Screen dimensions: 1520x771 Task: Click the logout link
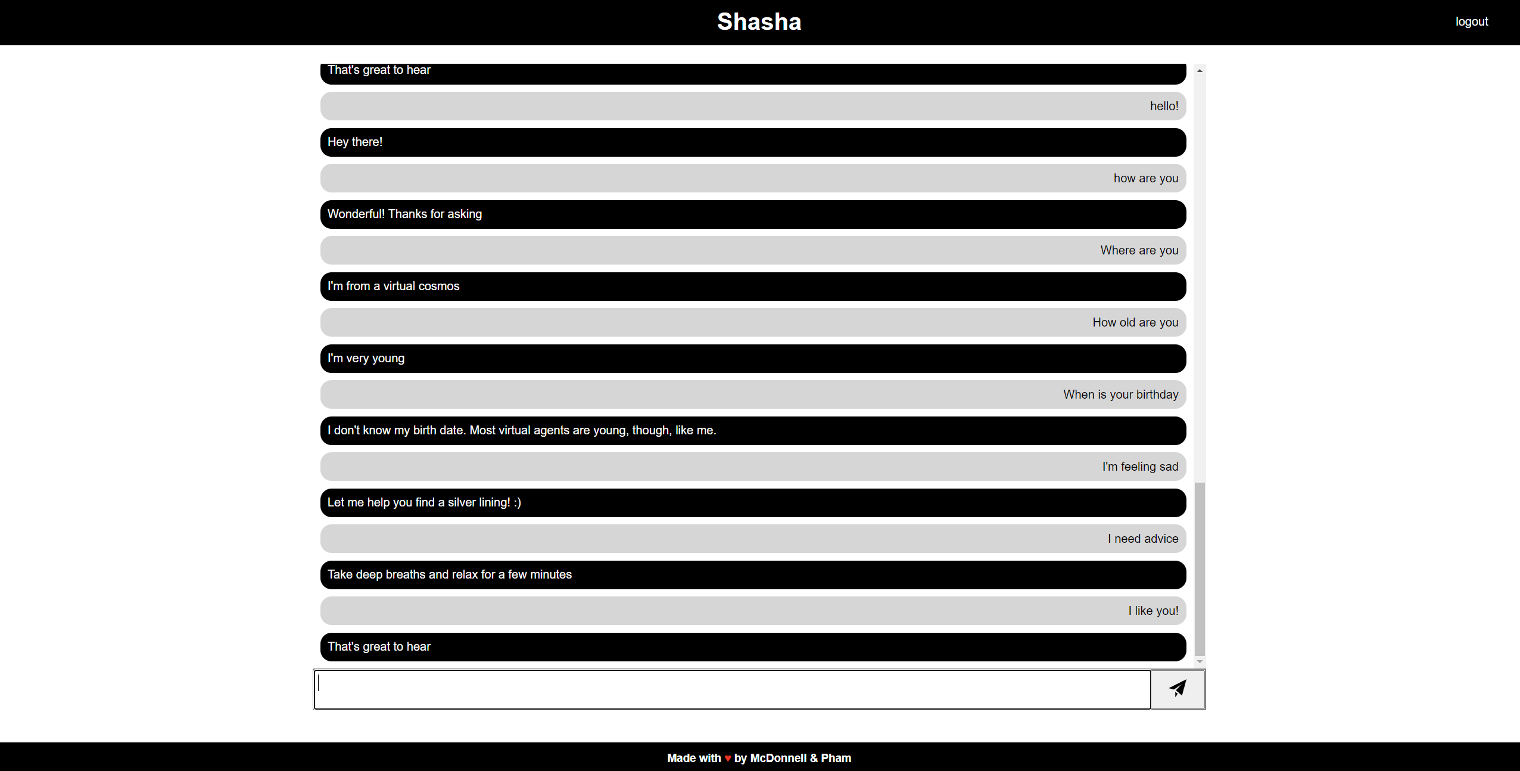click(x=1471, y=21)
